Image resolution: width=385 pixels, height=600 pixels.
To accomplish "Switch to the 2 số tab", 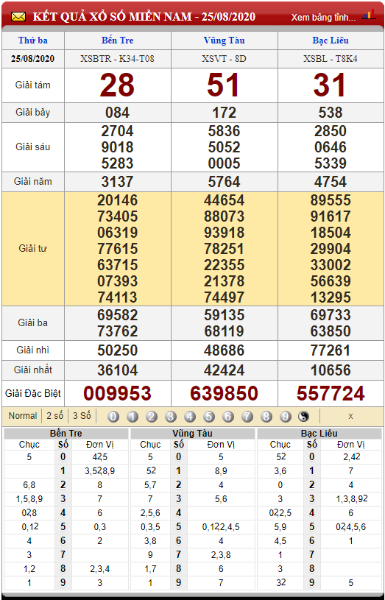I will (x=55, y=416).
